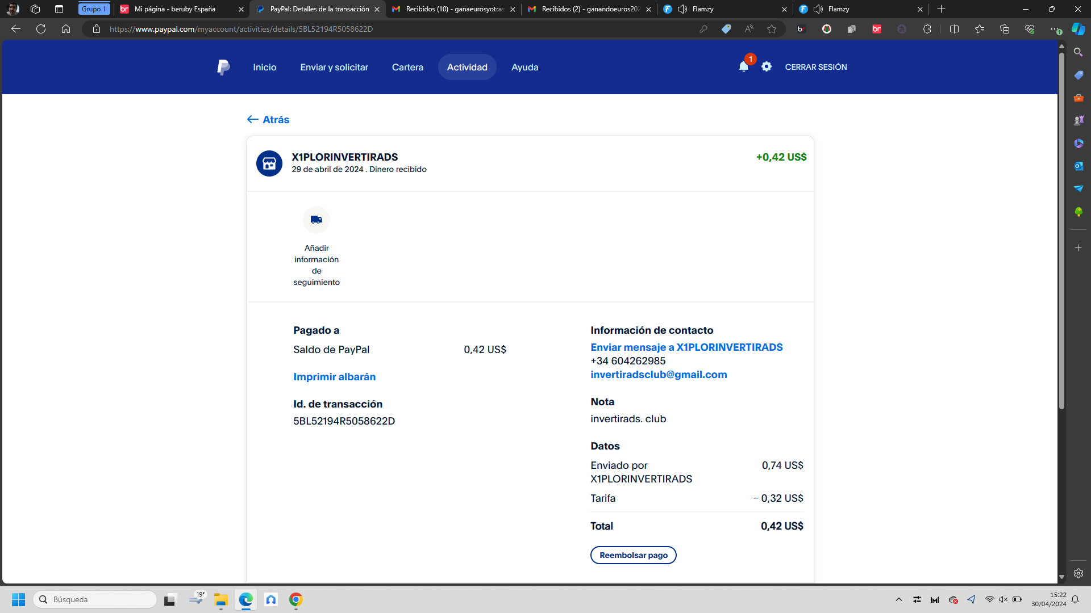Open the Wi-Fi network tray icon

989,599
